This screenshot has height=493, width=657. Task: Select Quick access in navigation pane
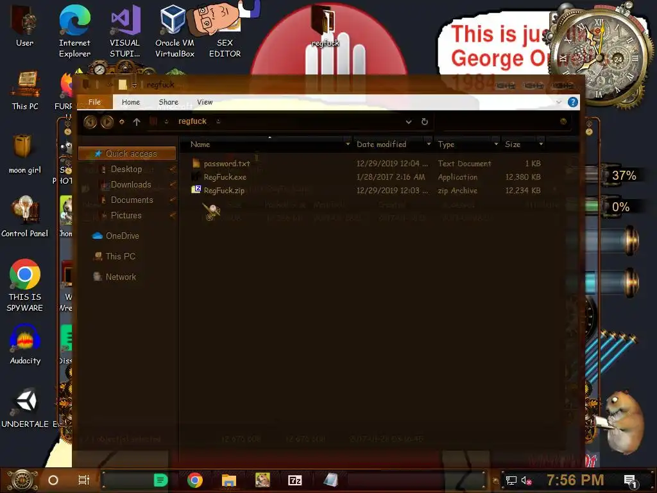[x=127, y=153]
